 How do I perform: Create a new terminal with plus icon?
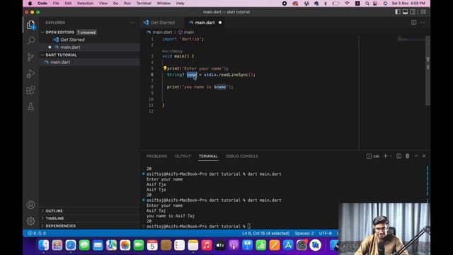(385, 156)
